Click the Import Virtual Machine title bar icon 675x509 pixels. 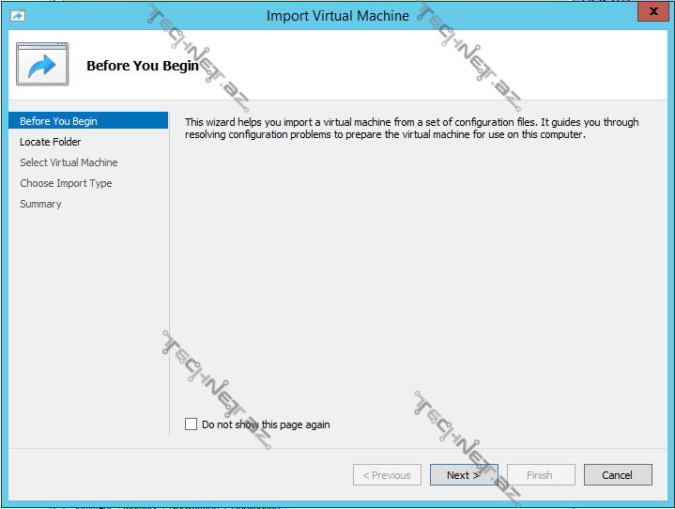pos(17,16)
